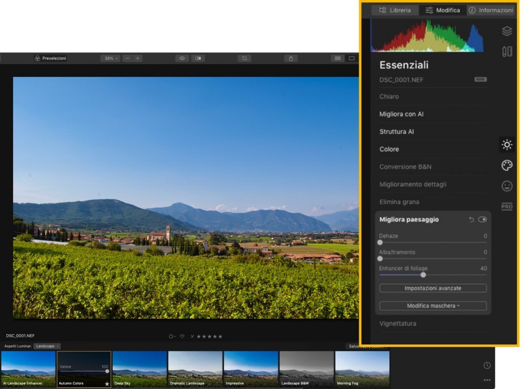Open the Layers panel icon
The height and width of the screenshot is (389, 524).
[507, 31]
